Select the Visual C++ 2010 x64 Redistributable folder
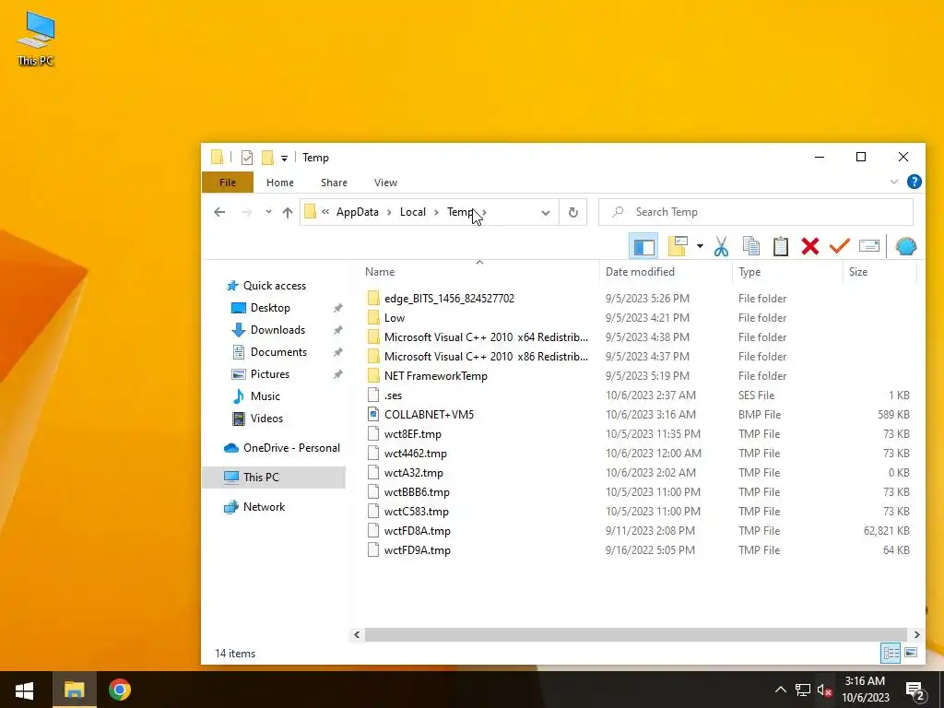Screen dimensions: 944x708 coord(486,337)
